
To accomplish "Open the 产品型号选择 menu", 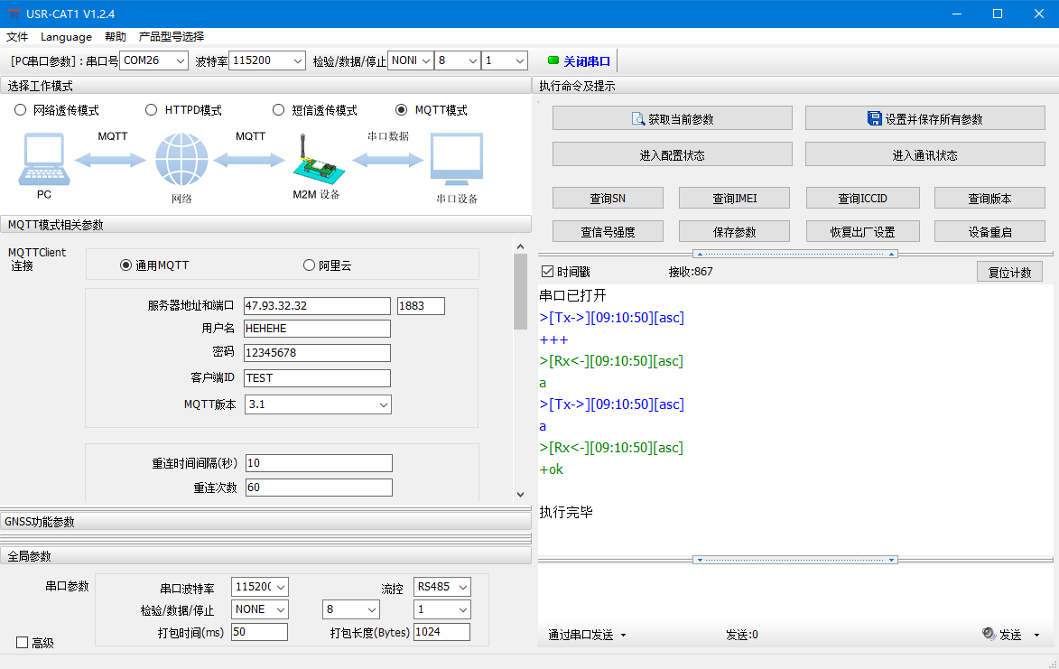I will (x=172, y=37).
